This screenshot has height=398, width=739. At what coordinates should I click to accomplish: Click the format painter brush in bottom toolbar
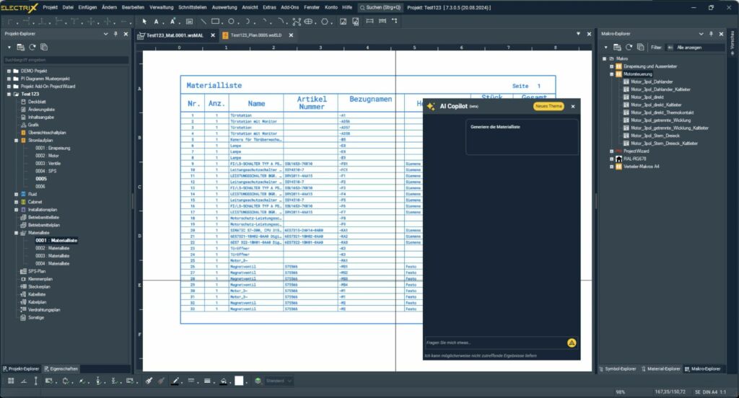pos(149,380)
